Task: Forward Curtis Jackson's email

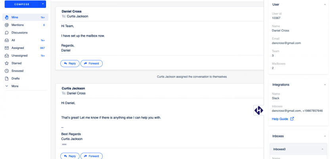Action: point(92,156)
